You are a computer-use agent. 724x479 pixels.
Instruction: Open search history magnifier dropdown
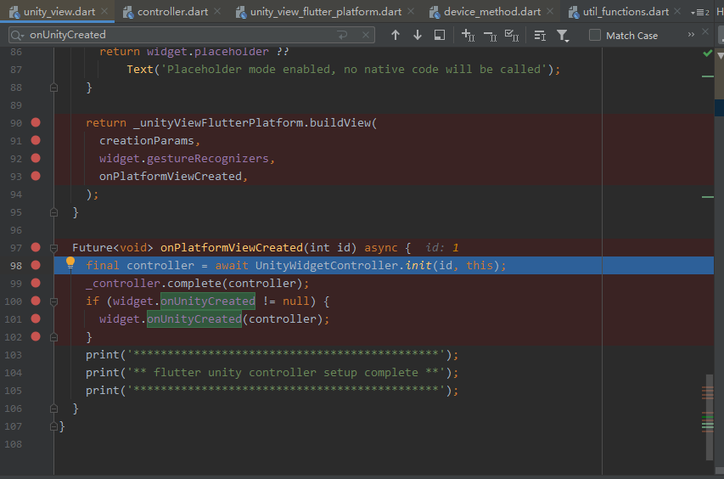17,35
